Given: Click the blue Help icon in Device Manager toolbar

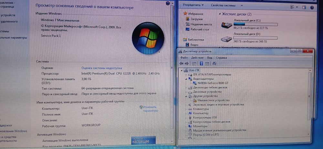Looking at the screenshot, I should pos(202,64).
